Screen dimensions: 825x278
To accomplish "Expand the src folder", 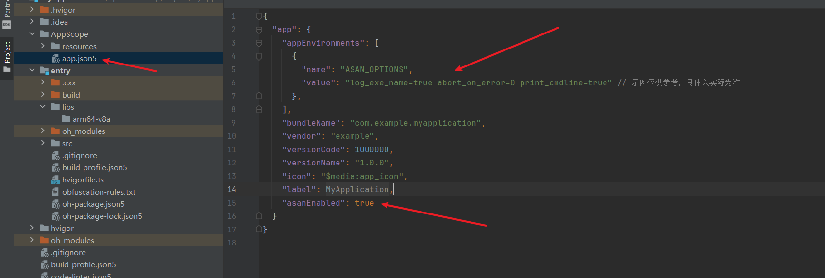I will [43, 143].
